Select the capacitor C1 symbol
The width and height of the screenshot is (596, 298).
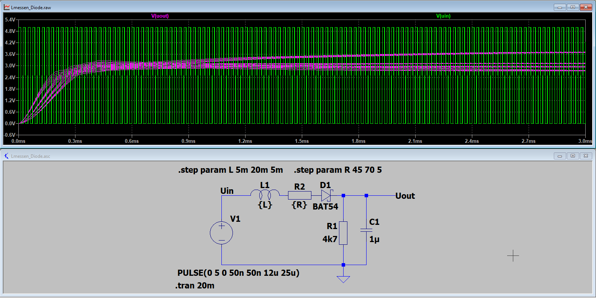tap(366, 230)
